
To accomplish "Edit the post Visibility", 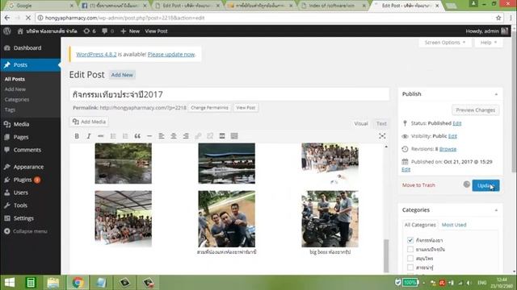I will (x=452, y=136).
